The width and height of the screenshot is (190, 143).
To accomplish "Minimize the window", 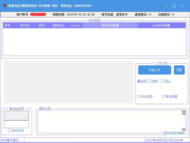I will click(166, 6).
